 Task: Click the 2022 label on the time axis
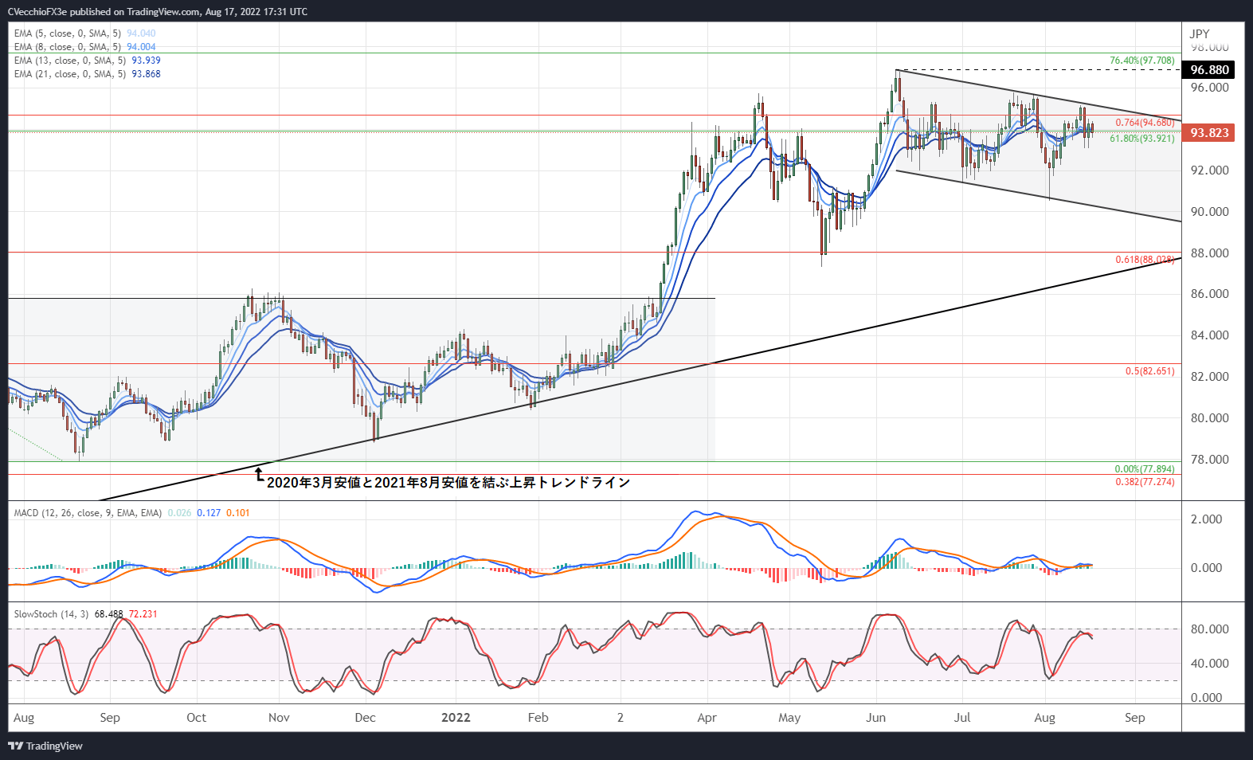456,717
